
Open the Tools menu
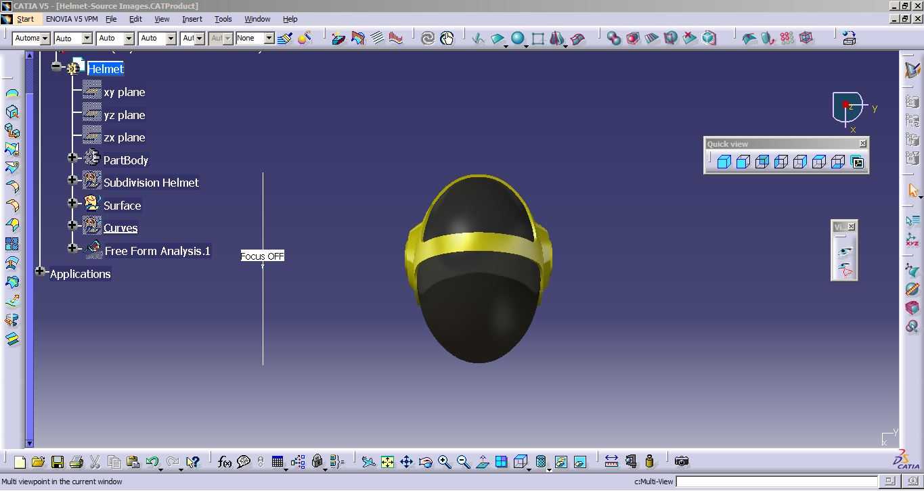pyautogui.click(x=223, y=19)
